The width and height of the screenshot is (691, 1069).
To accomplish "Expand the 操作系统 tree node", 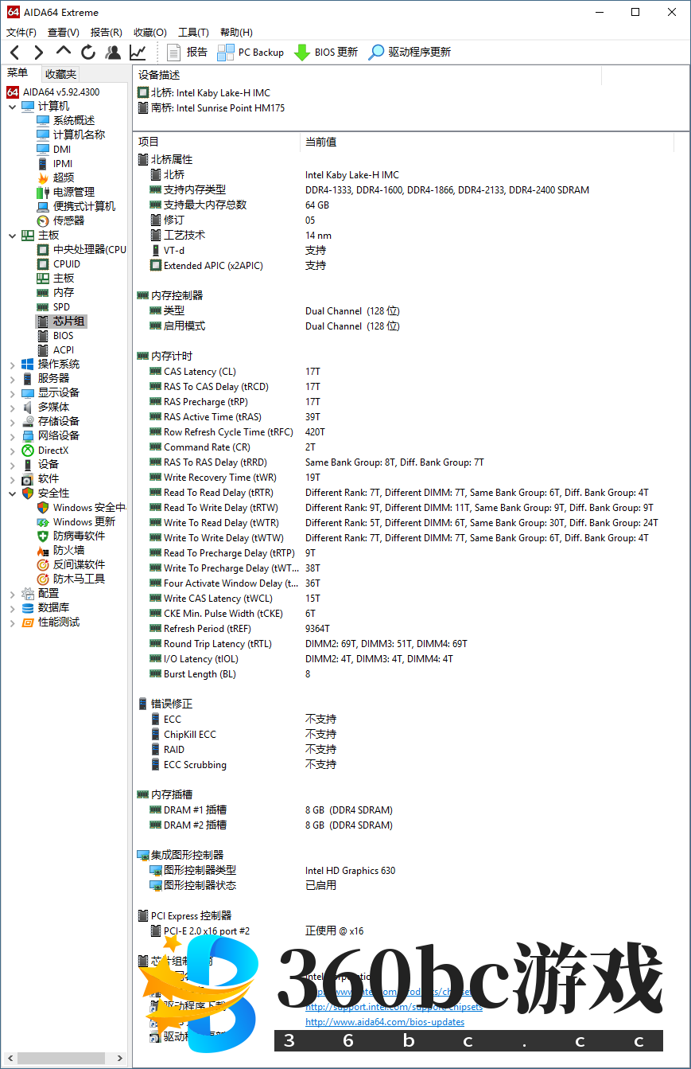I will coord(12,365).
